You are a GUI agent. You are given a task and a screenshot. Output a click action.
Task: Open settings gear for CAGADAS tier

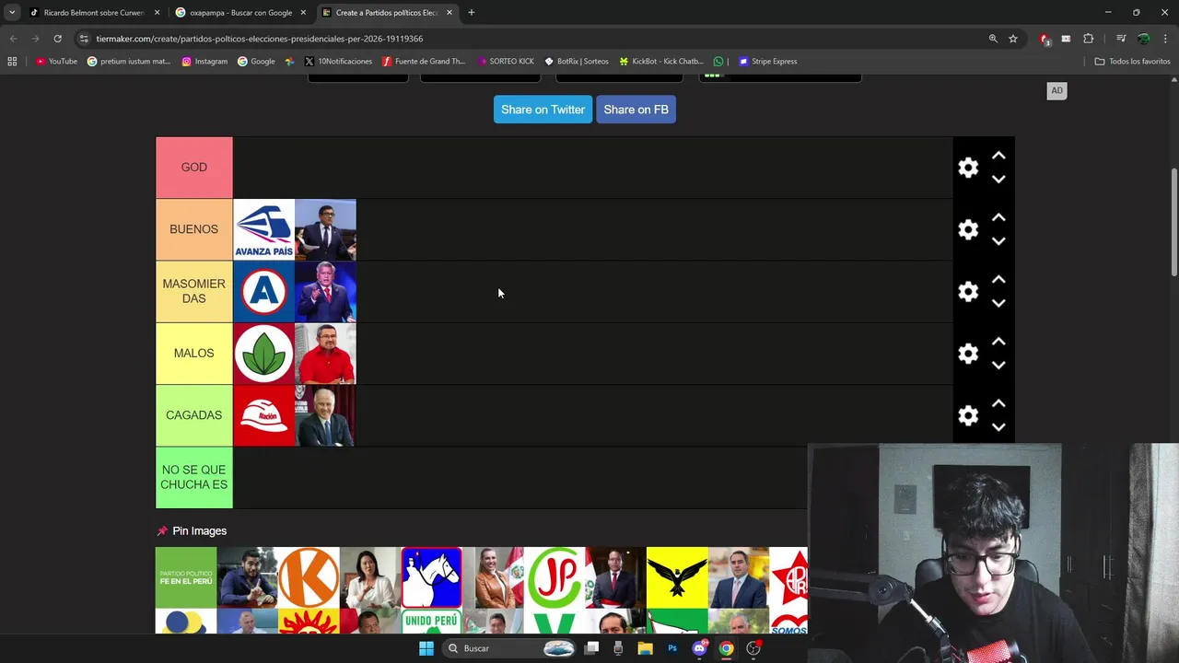click(x=968, y=415)
